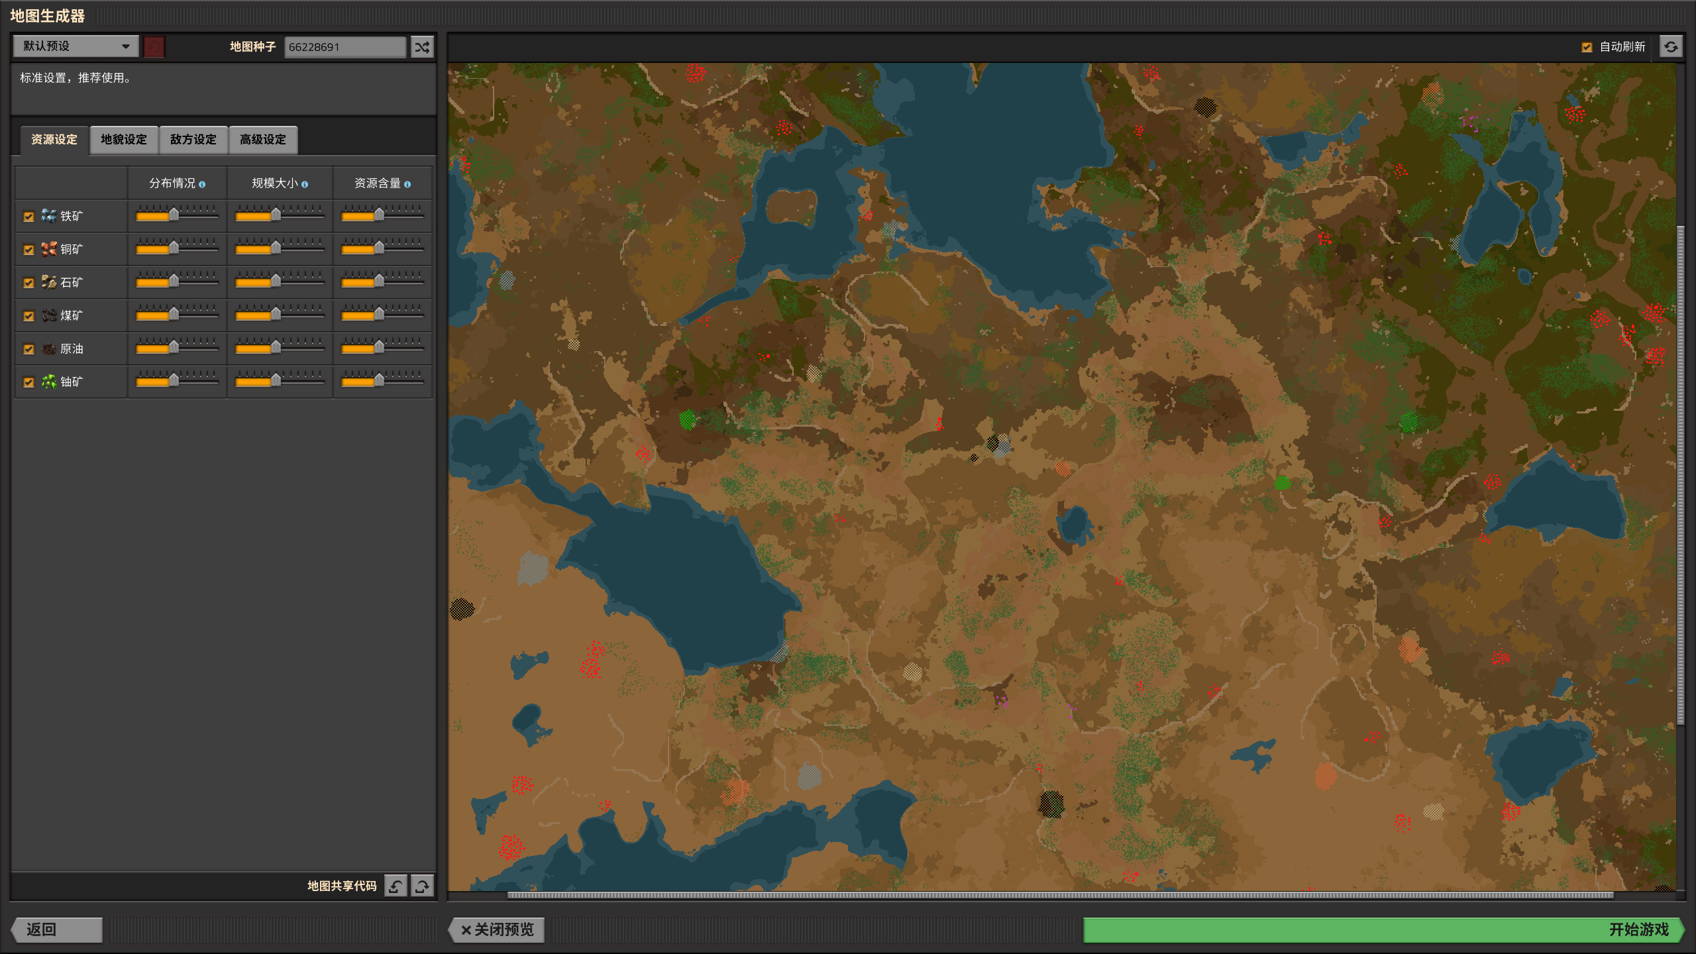Click the randomize map seed shuffle icon
Screen dimensions: 1696x954
pyautogui.click(x=422, y=47)
